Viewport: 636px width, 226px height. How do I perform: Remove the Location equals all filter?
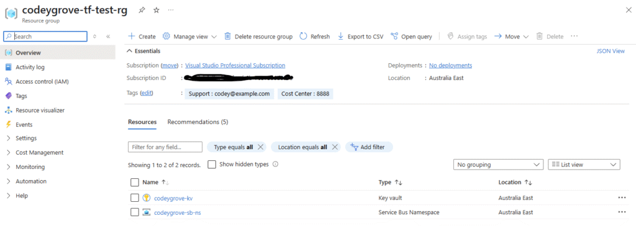click(335, 147)
